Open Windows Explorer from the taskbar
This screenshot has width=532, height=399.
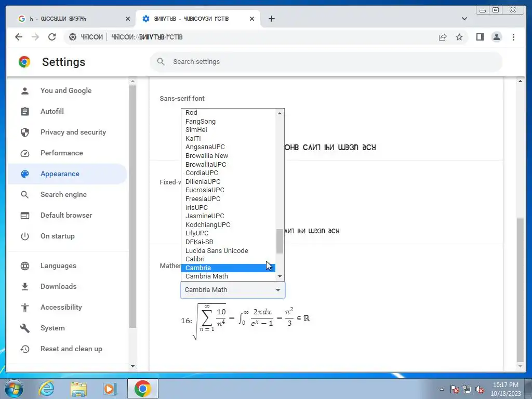(x=78, y=389)
